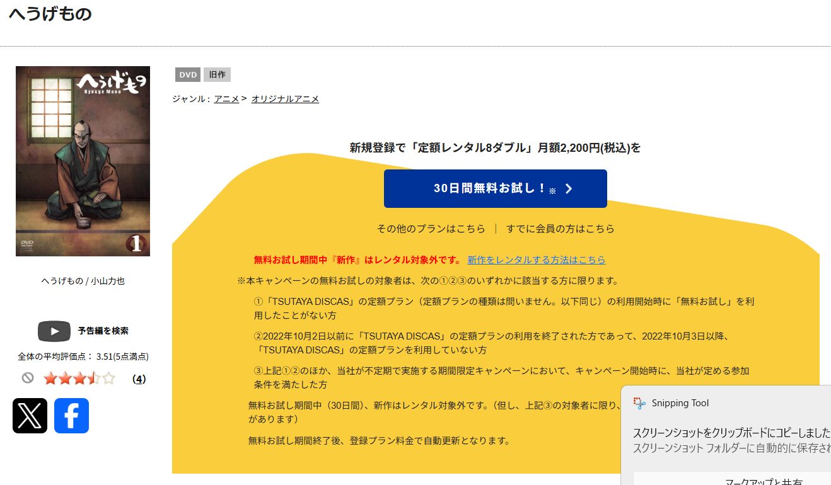Image resolution: width=831 pixels, height=485 pixels.
Task: Click スクリーンショットをクリップボードにコピーしました notification message
Action: pyautogui.click(x=731, y=433)
